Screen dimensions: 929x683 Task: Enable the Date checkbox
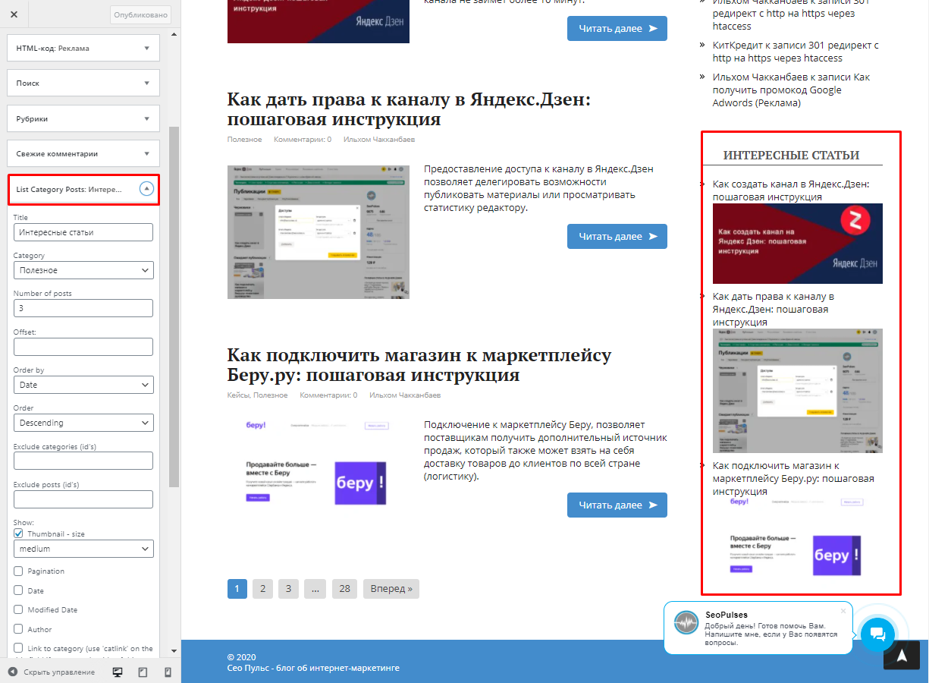pyautogui.click(x=18, y=590)
